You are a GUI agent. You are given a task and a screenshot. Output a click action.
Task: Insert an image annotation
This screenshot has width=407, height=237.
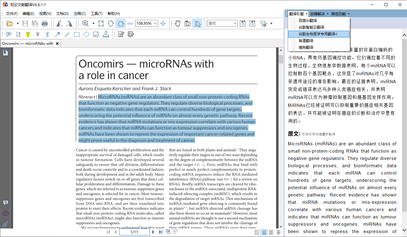point(96,34)
